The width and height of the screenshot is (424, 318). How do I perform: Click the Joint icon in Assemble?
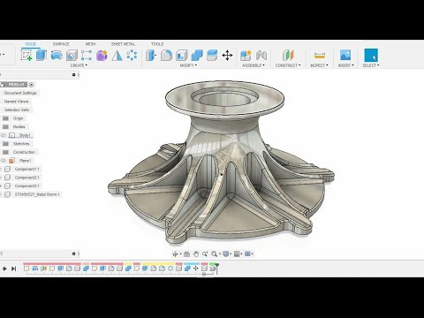click(261, 55)
